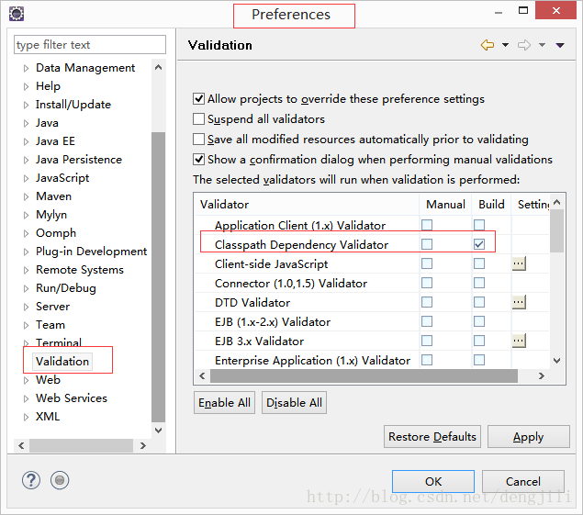Click the forward navigation arrow icon

coord(524,45)
